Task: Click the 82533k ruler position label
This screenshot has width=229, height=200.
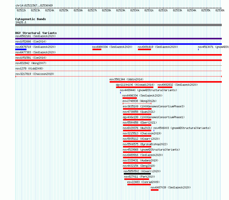Action: point(178,10)
